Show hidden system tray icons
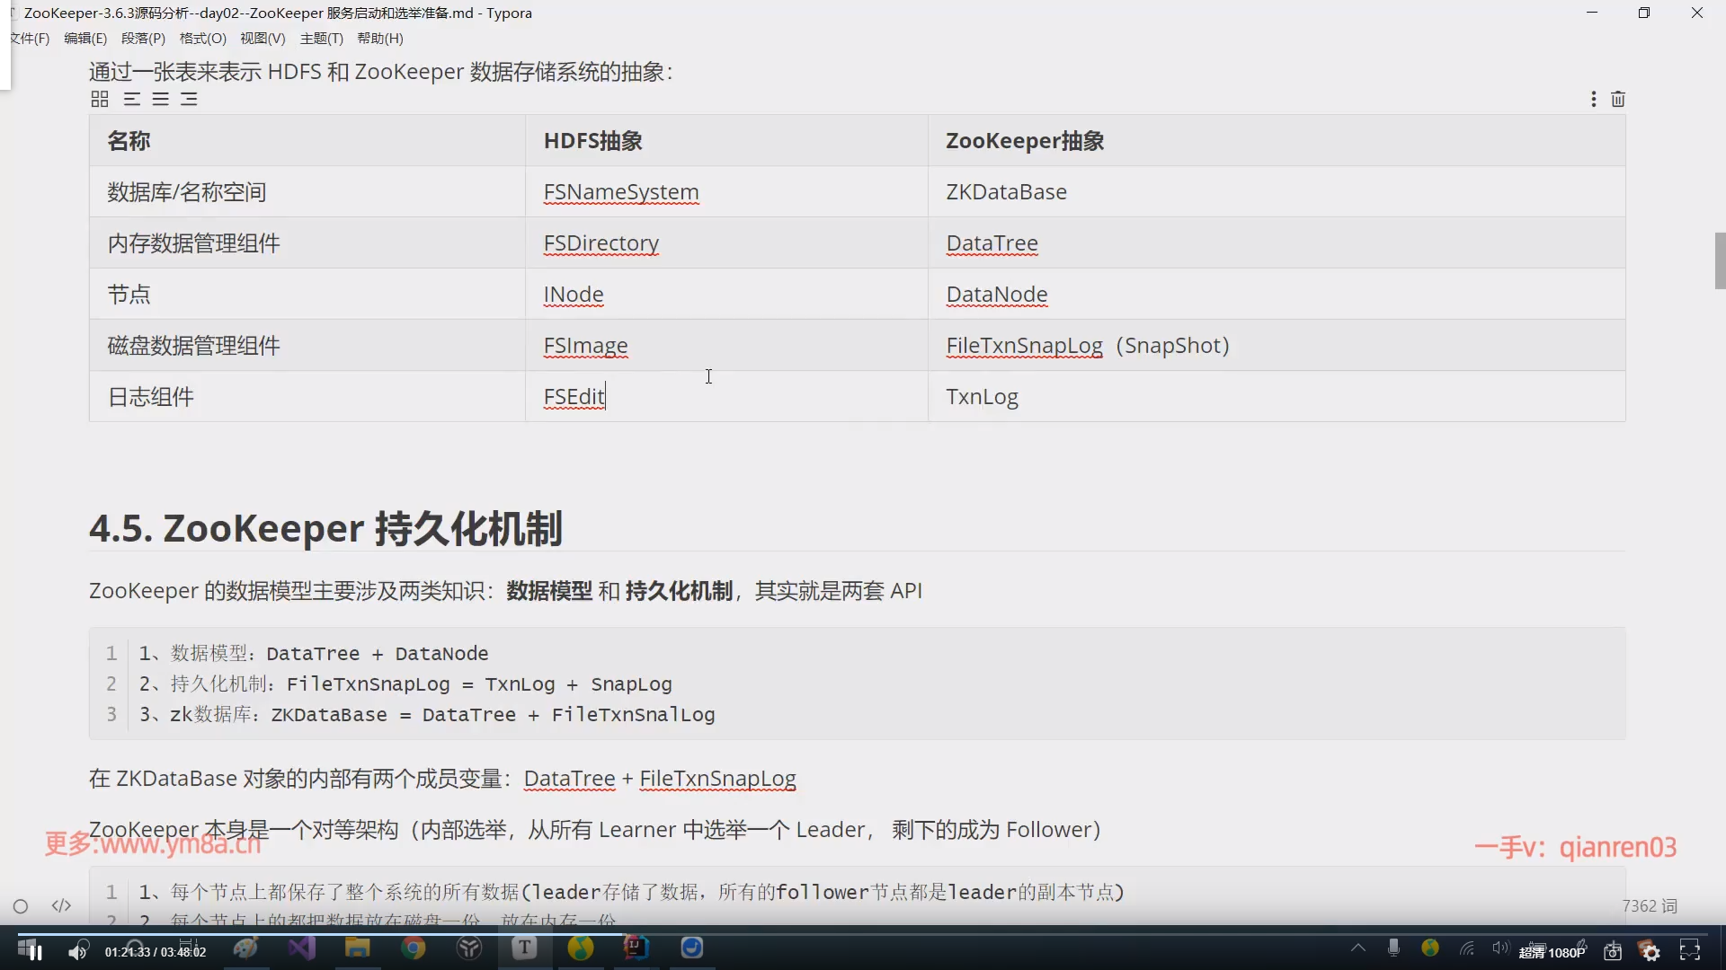Image resolution: width=1726 pixels, height=970 pixels. click(1358, 948)
